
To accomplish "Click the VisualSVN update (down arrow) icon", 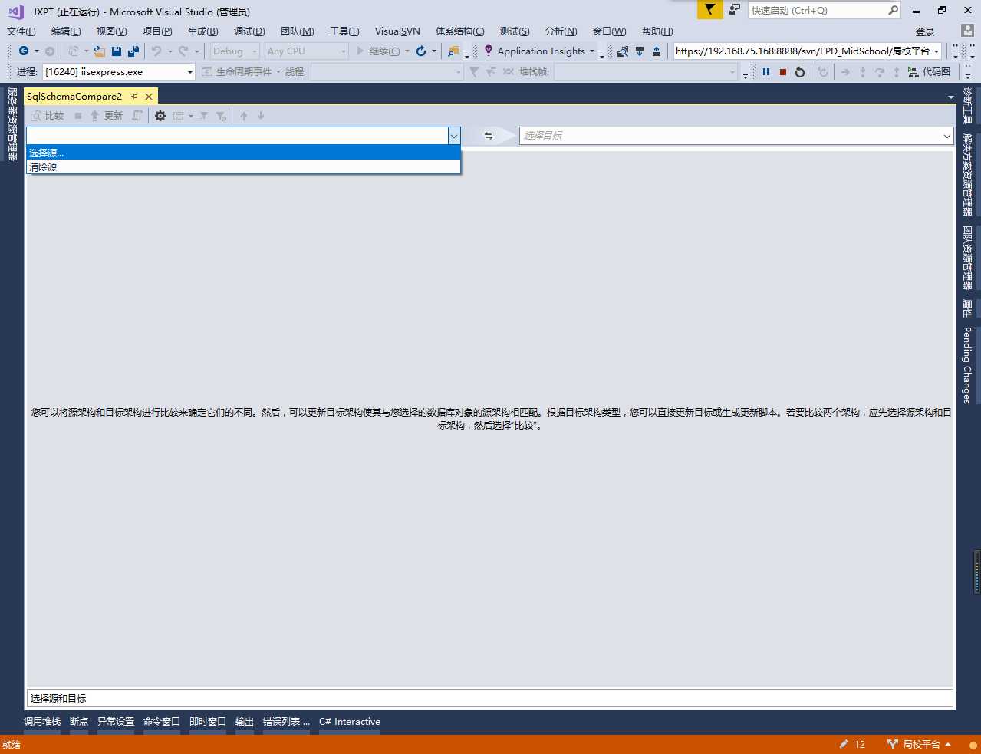I will [640, 51].
